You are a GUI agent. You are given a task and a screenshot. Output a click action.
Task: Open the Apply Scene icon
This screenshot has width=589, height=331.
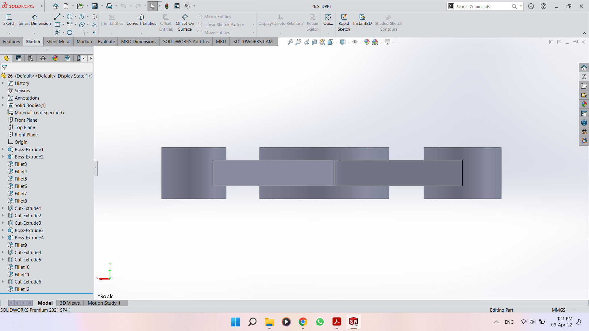tap(375, 42)
